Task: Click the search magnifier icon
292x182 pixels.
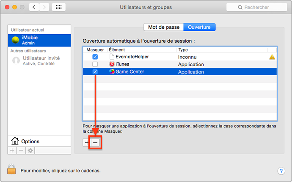Action: tap(240, 7)
